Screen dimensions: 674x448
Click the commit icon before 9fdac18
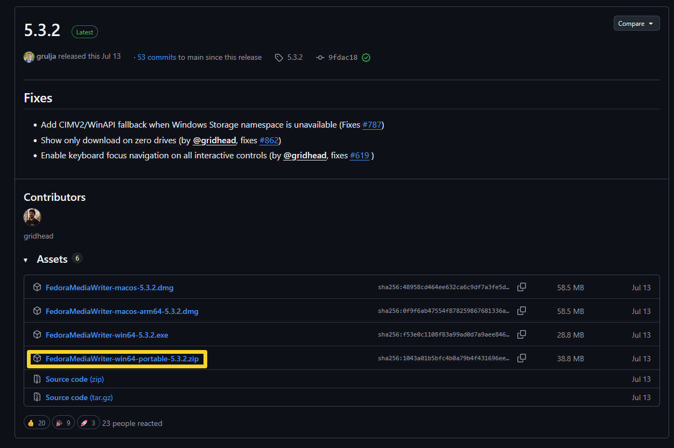pyautogui.click(x=320, y=58)
